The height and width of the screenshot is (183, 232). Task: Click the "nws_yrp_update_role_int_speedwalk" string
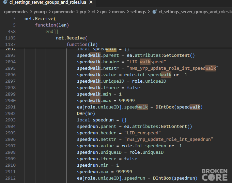point(173,68)
